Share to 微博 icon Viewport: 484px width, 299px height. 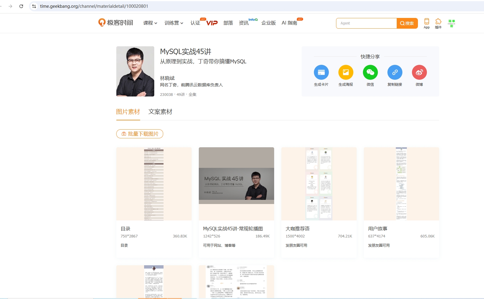pyautogui.click(x=419, y=72)
